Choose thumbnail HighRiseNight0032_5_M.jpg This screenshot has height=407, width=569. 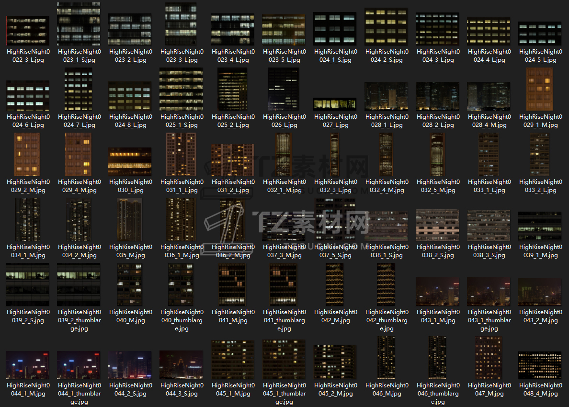click(x=437, y=154)
